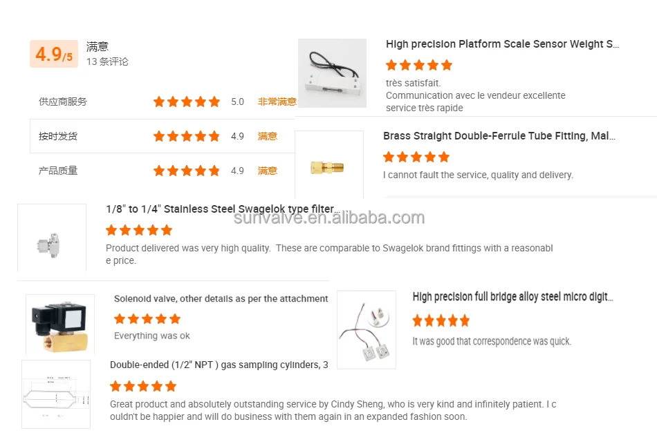Open High precision Platform Scale Sensor title
The image size is (657, 433).
pos(502,44)
